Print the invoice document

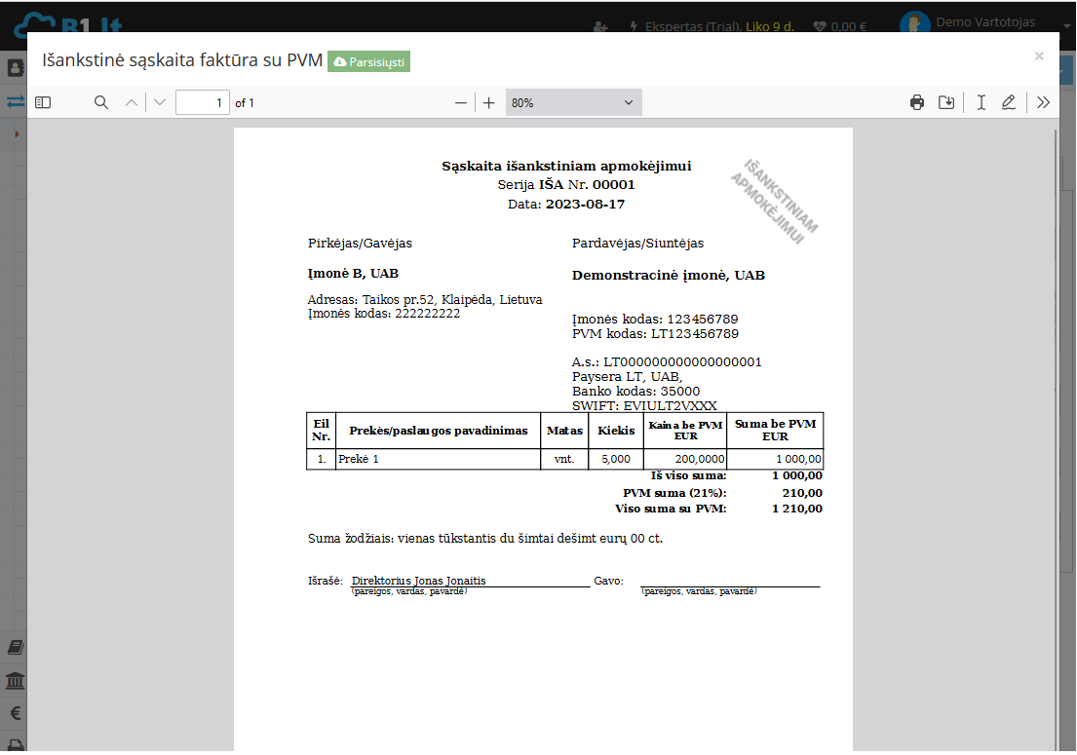pyautogui.click(x=916, y=102)
